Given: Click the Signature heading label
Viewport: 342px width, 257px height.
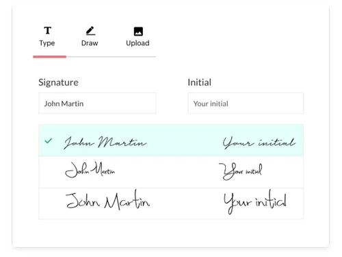Looking at the screenshot, I should coord(58,82).
